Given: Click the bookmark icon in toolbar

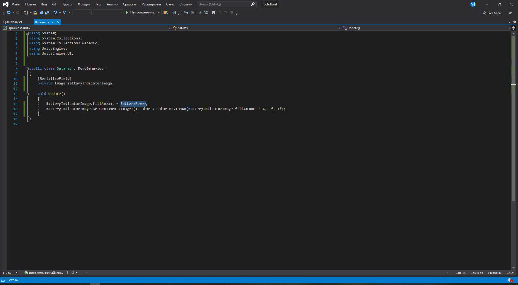Looking at the screenshot, I should (x=214, y=13).
